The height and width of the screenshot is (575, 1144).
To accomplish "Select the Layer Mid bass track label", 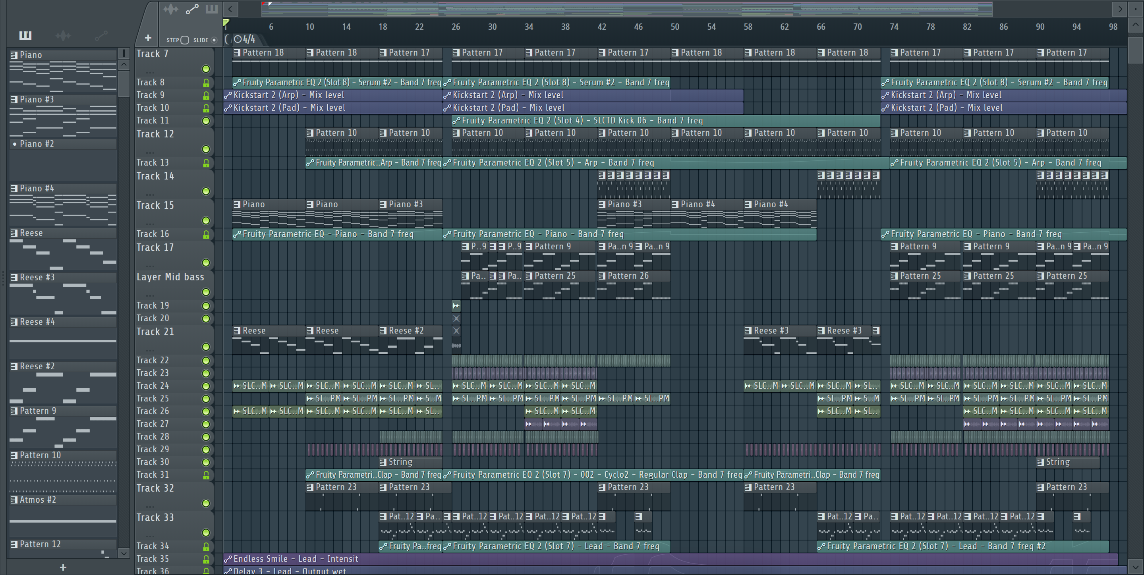I will click(x=170, y=277).
